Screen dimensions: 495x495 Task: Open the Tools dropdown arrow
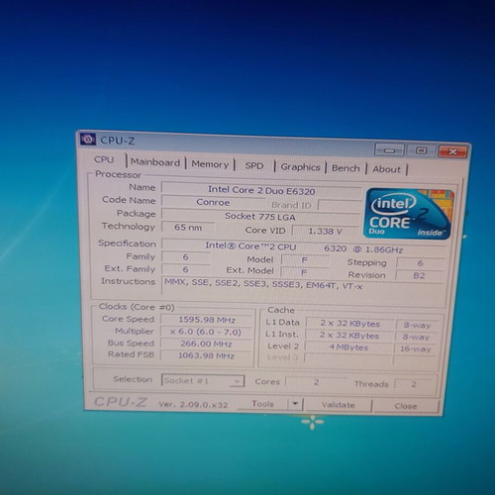click(295, 404)
